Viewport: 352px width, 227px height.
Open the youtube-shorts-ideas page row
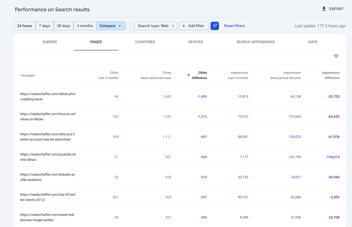[x=180, y=157]
